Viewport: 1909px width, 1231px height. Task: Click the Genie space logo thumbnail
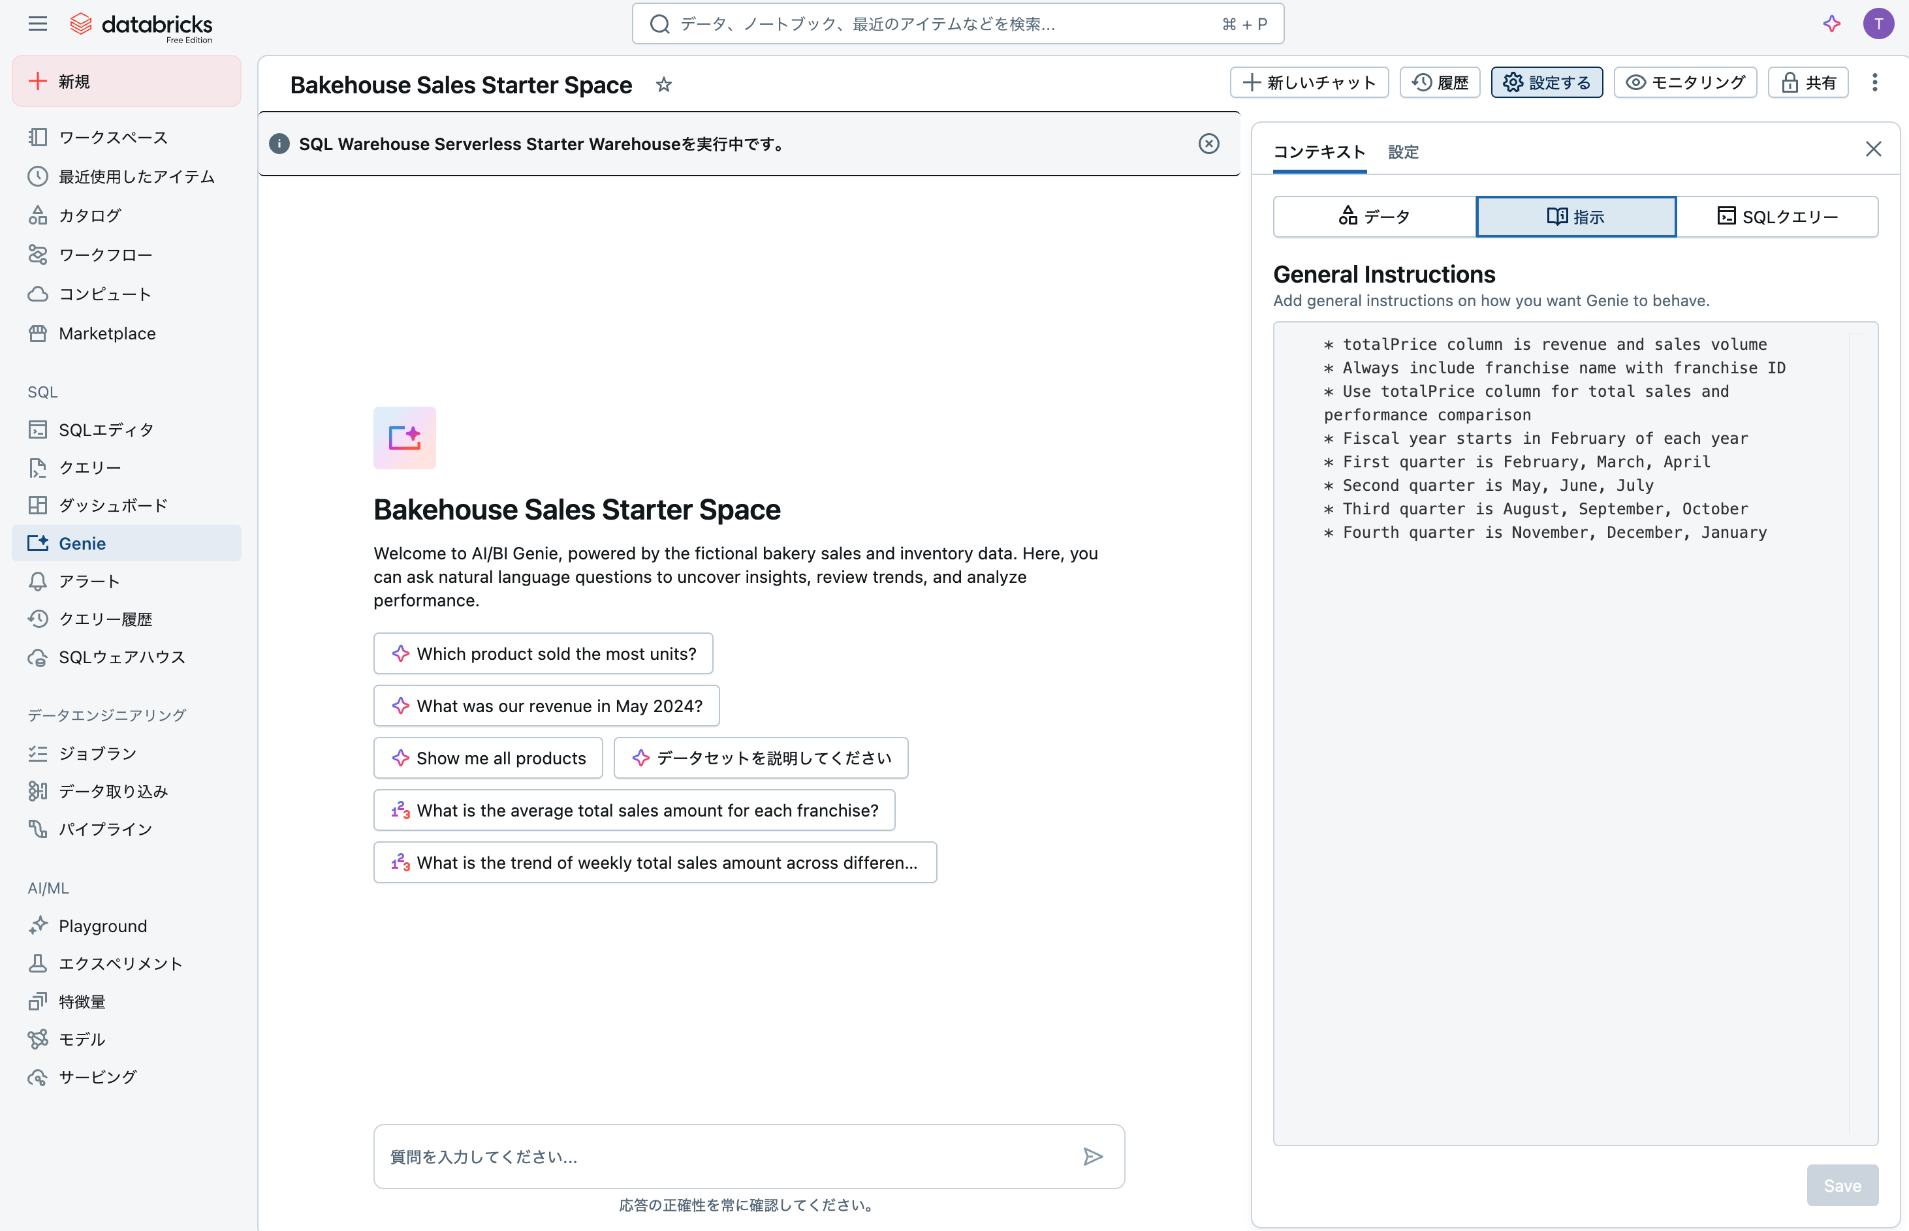pos(405,438)
